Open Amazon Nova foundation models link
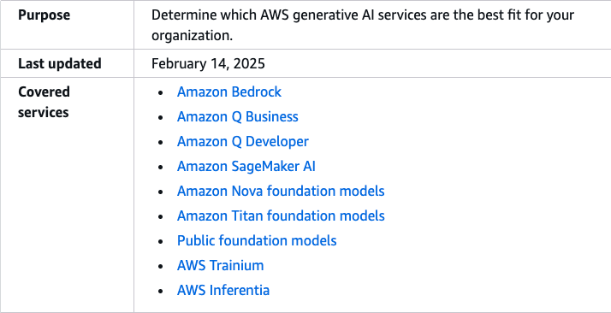The width and height of the screenshot is (611, 313). 281,191
